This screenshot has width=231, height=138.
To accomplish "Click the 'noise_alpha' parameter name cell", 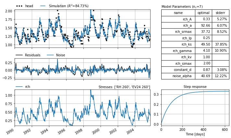I will click(x=178, y=76).
